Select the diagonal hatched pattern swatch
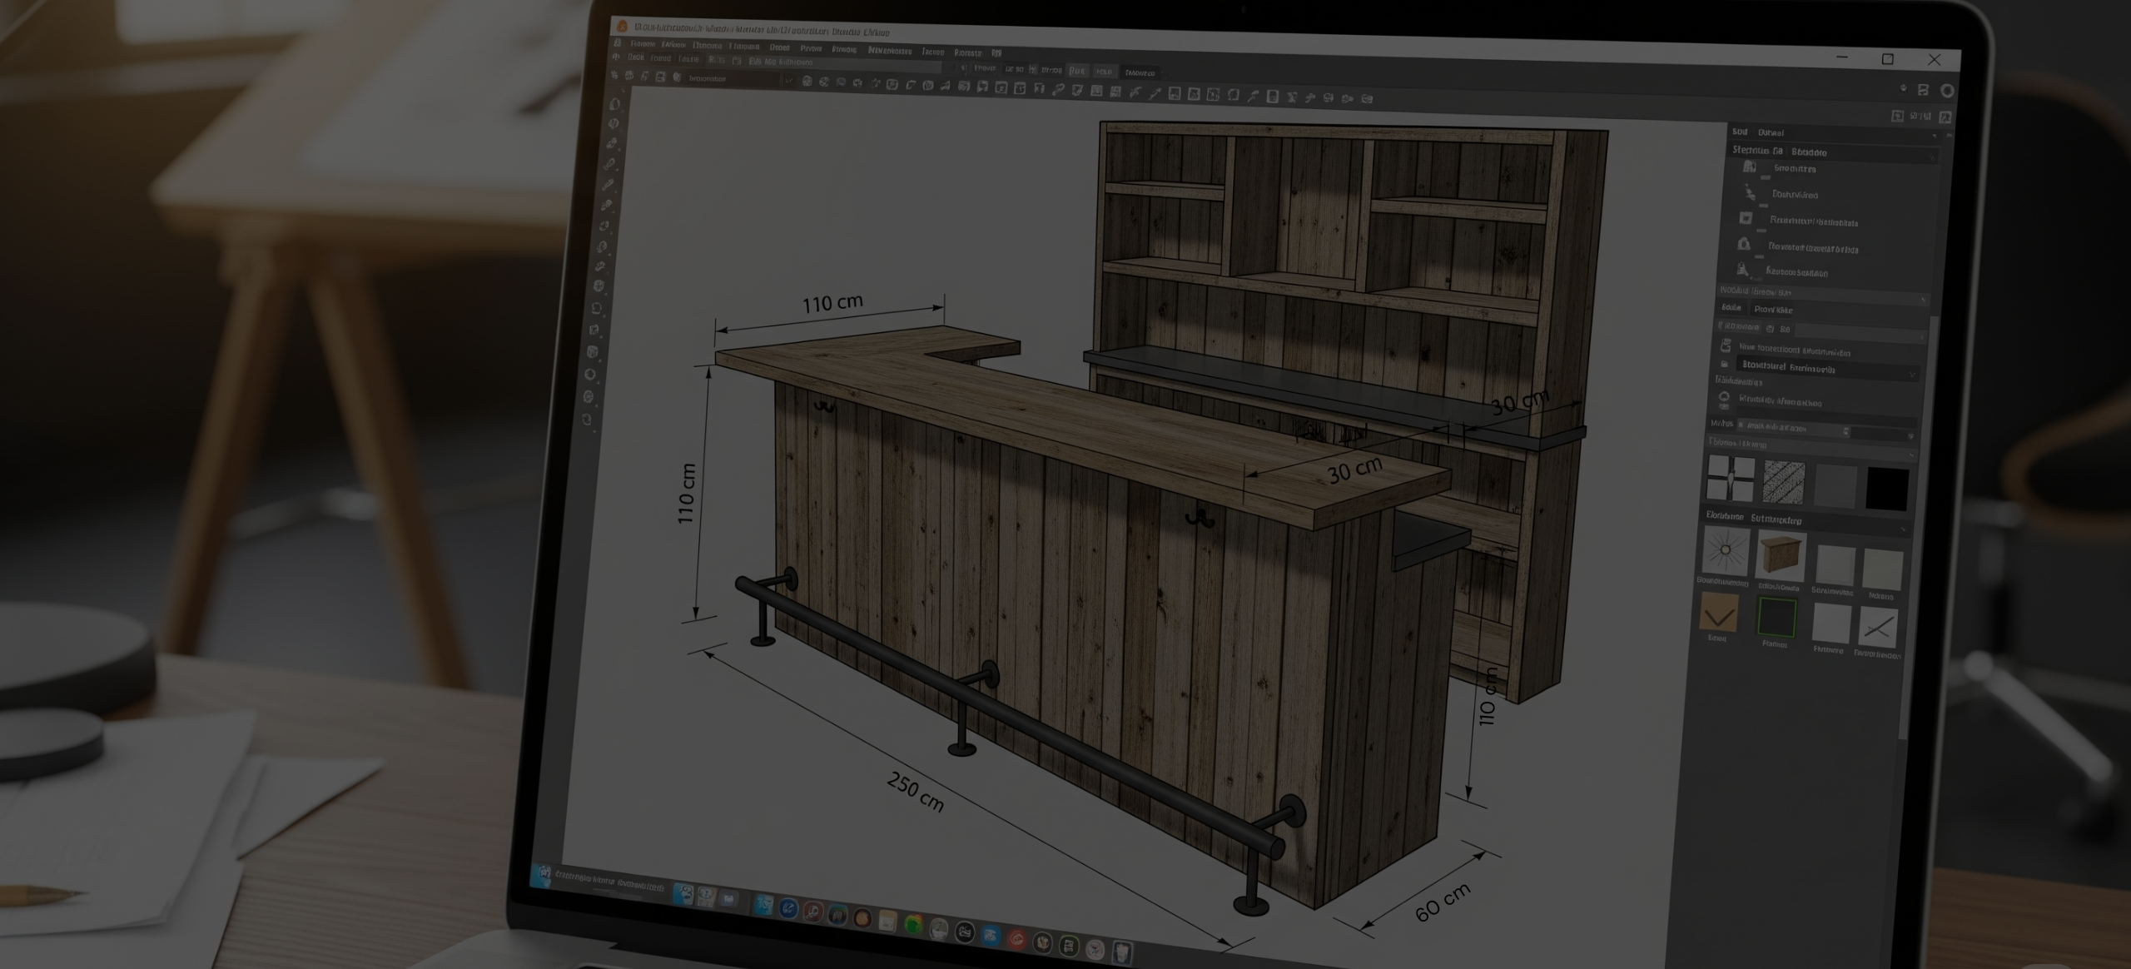 point(1783,482)
